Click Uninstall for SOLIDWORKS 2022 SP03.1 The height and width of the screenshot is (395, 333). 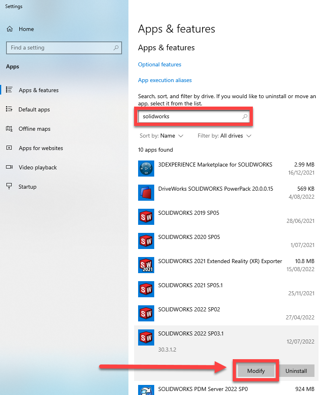[296, 371]
